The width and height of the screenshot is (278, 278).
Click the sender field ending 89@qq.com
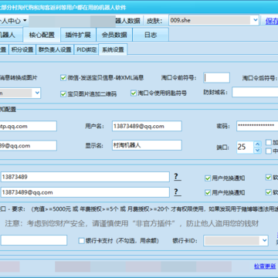point(29,146)
